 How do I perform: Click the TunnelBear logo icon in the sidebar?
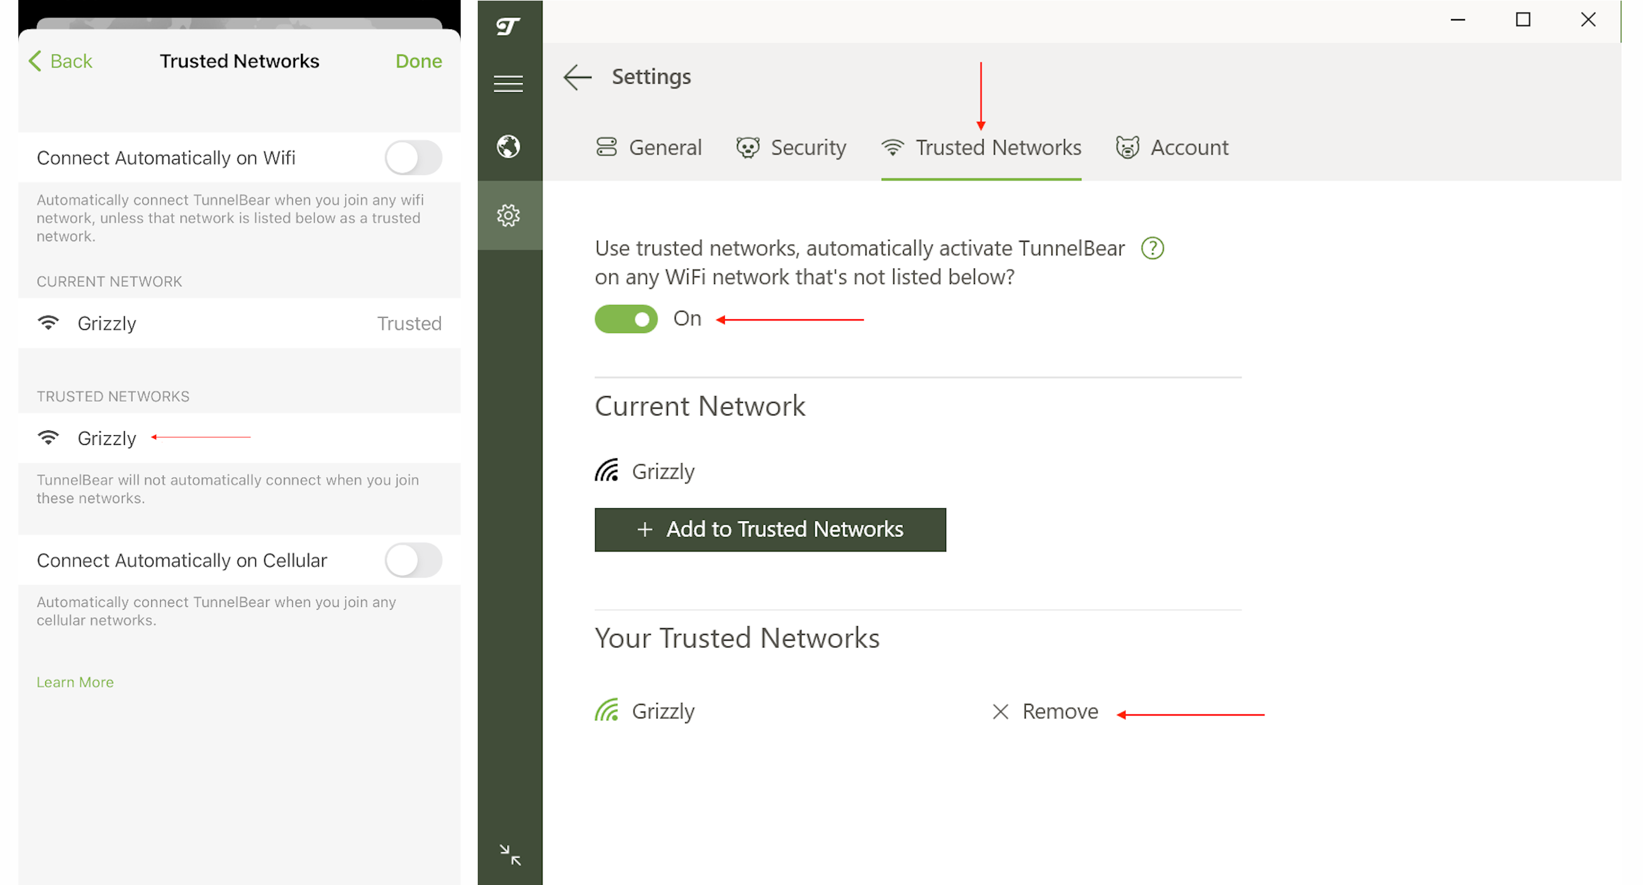pos(508,26)
